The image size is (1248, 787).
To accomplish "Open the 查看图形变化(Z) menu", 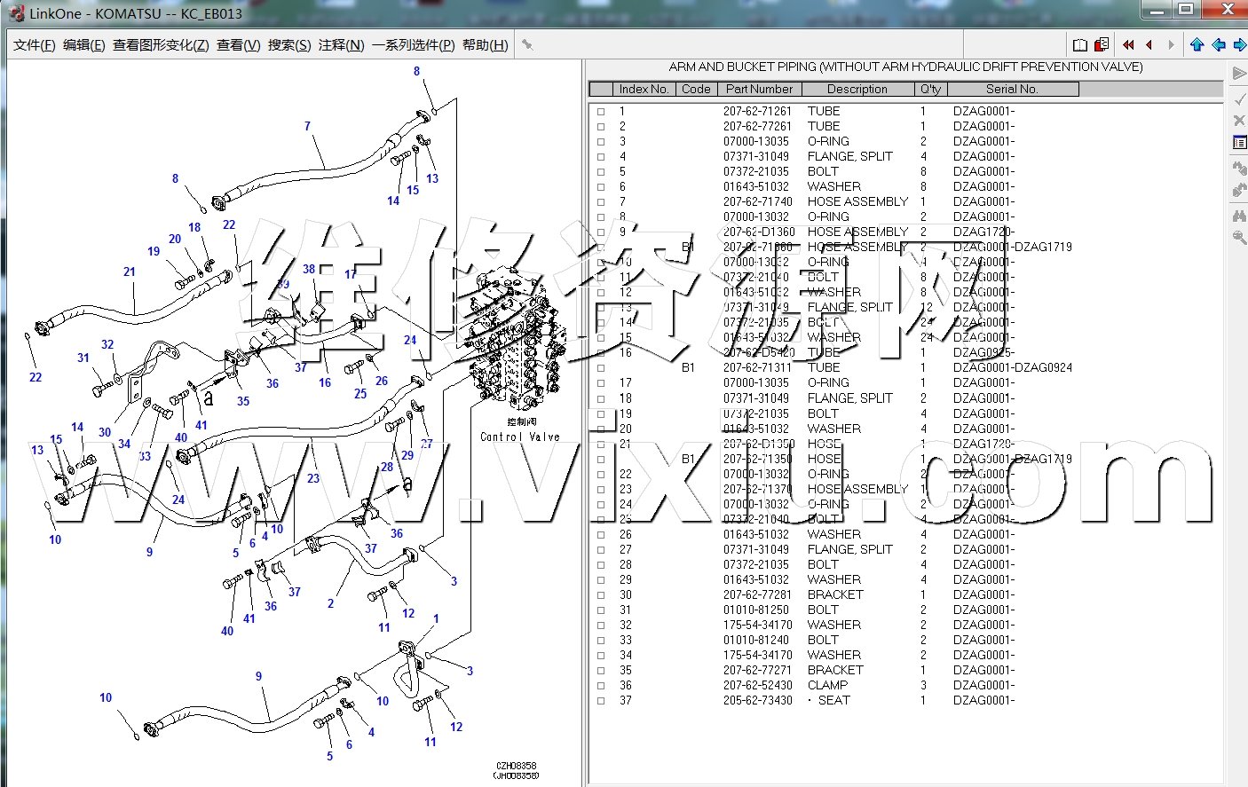I will [x=161, y=45].
